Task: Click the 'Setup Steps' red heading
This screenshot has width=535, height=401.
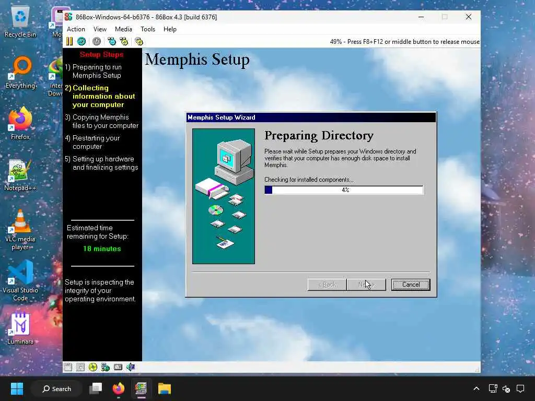Action: [102, 54]
